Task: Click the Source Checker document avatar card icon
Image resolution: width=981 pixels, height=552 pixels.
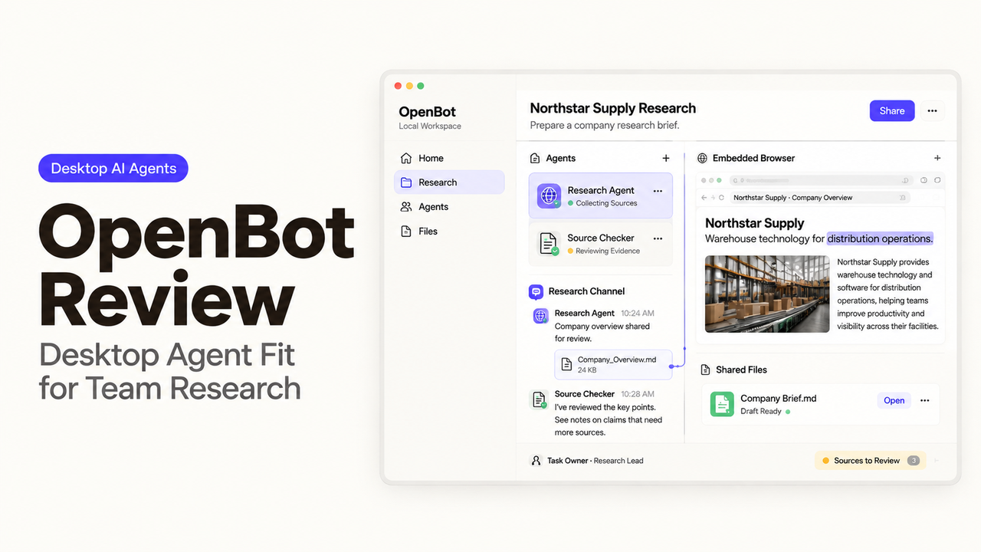Action: (x=549, y=244)
